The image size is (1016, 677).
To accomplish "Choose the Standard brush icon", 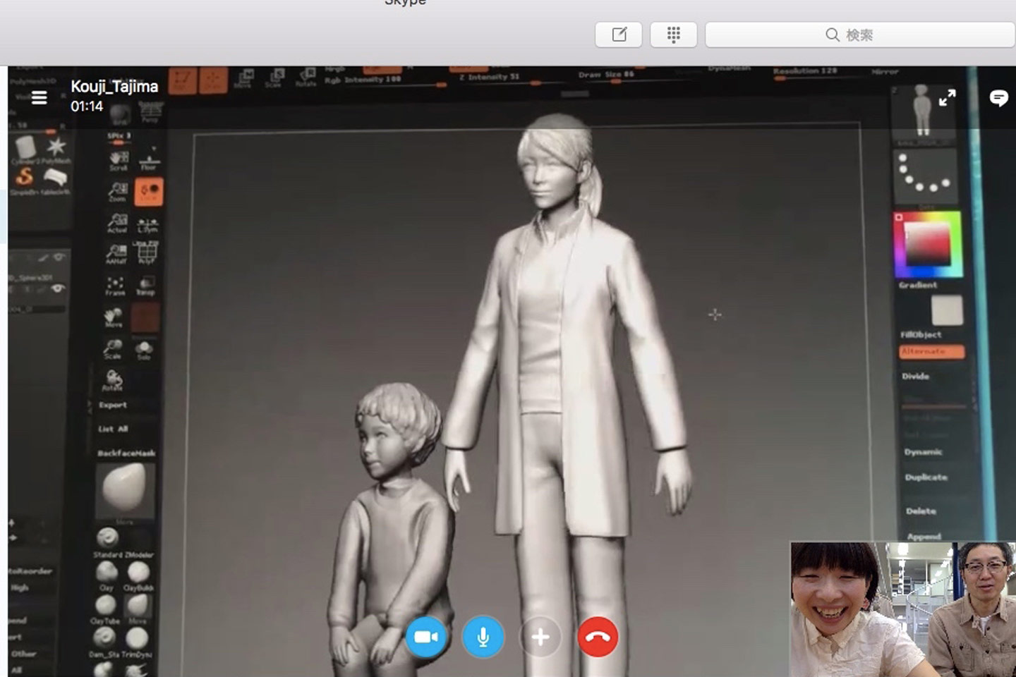I will 107,539.
